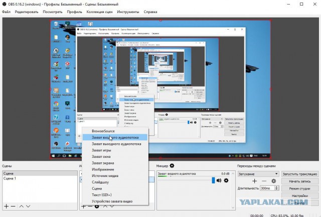The image size is (321, 217).
Task: Select the Сцена row in the scenes list
Action: click(40, 173)
